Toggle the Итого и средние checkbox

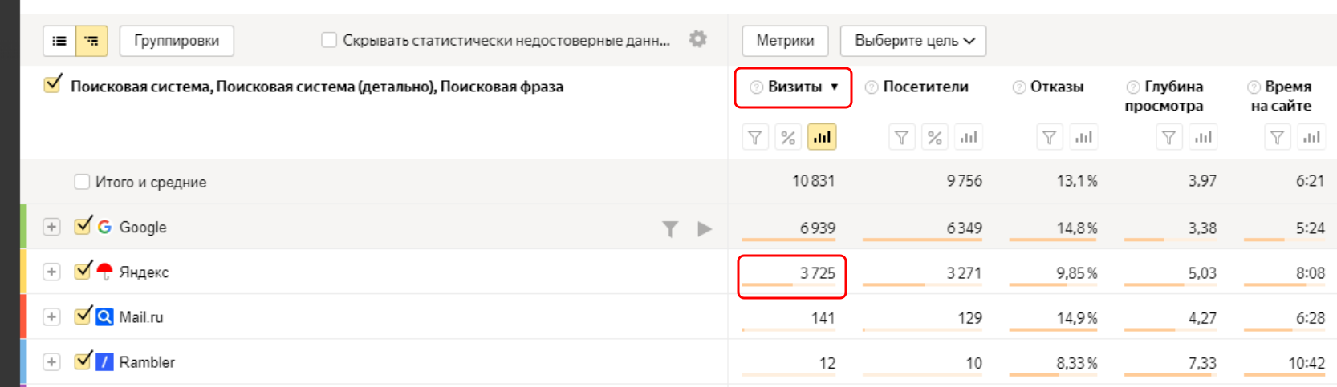click(82, 182)
